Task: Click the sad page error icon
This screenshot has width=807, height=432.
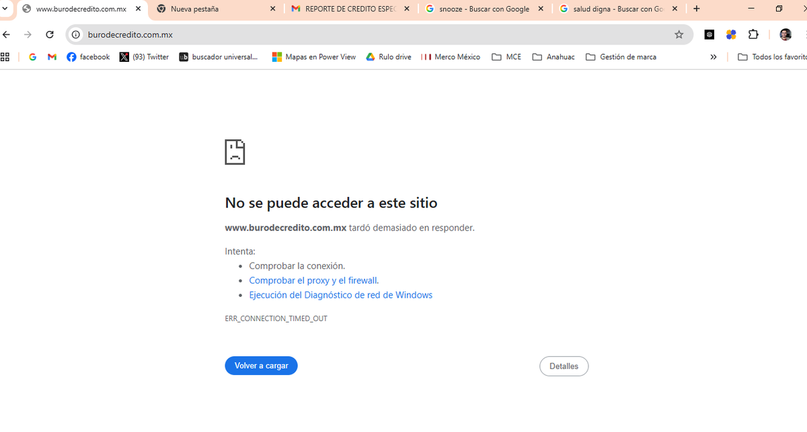Action: 235,153
